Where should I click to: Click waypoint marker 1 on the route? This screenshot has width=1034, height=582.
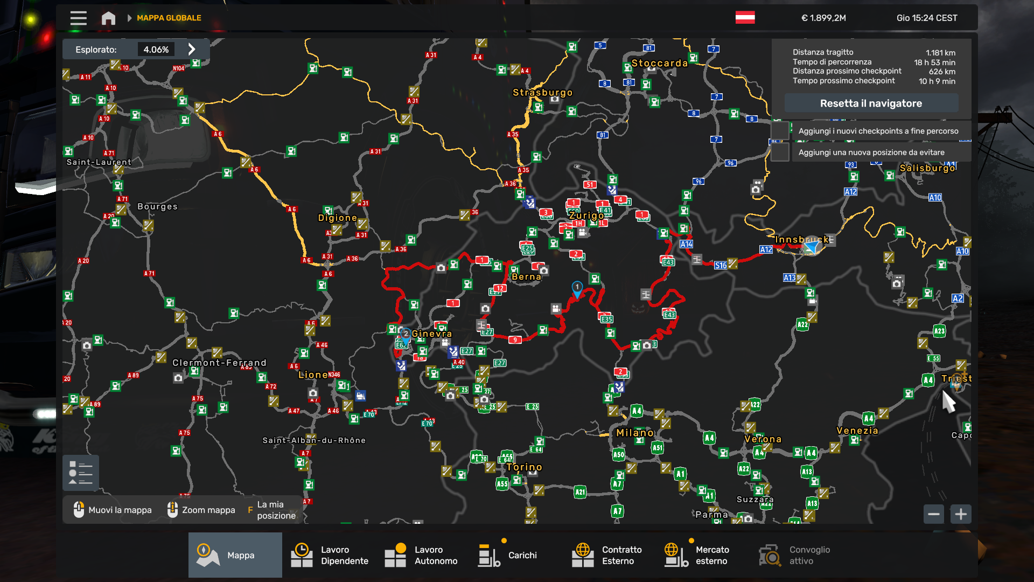click(x=577, y=288)
